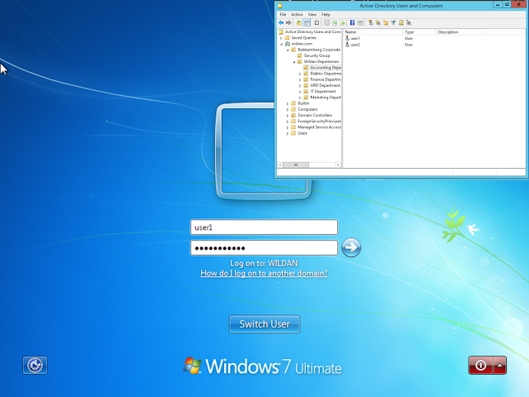The image size is (529, 397).
Task: Select the Computers container in tree
Action: (x=307, y=109)
